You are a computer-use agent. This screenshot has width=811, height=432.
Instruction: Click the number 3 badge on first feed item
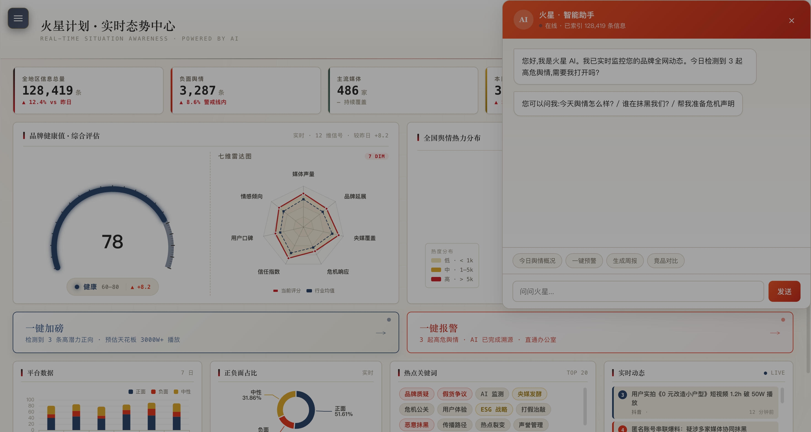[x=622, y=395]
